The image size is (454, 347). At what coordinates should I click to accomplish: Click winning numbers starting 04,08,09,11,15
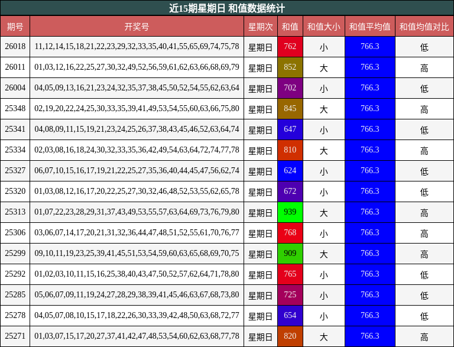tap(137, 129)
